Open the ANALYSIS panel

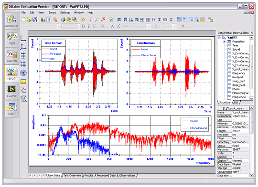point(11,56)
